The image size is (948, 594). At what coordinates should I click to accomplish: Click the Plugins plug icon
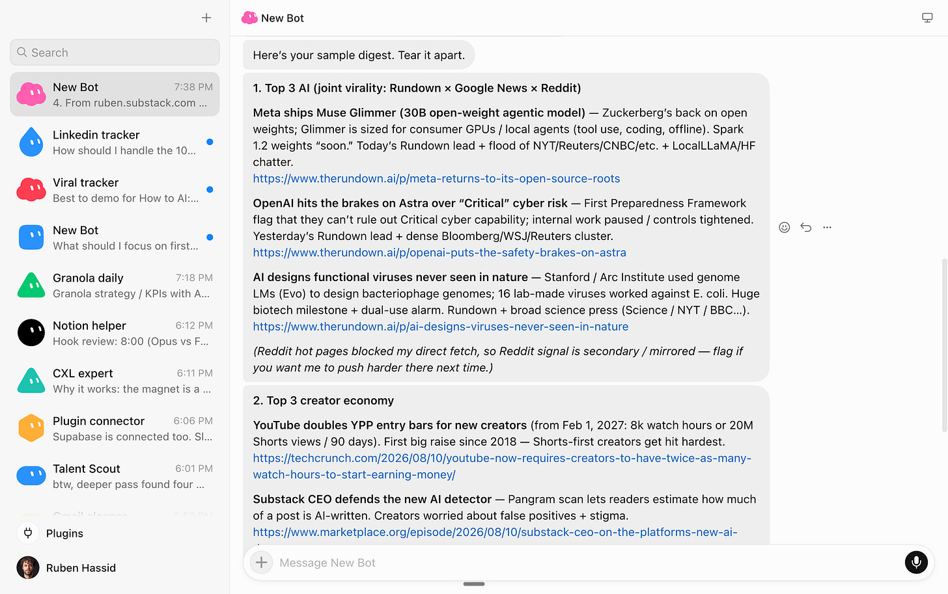point(28,533)
